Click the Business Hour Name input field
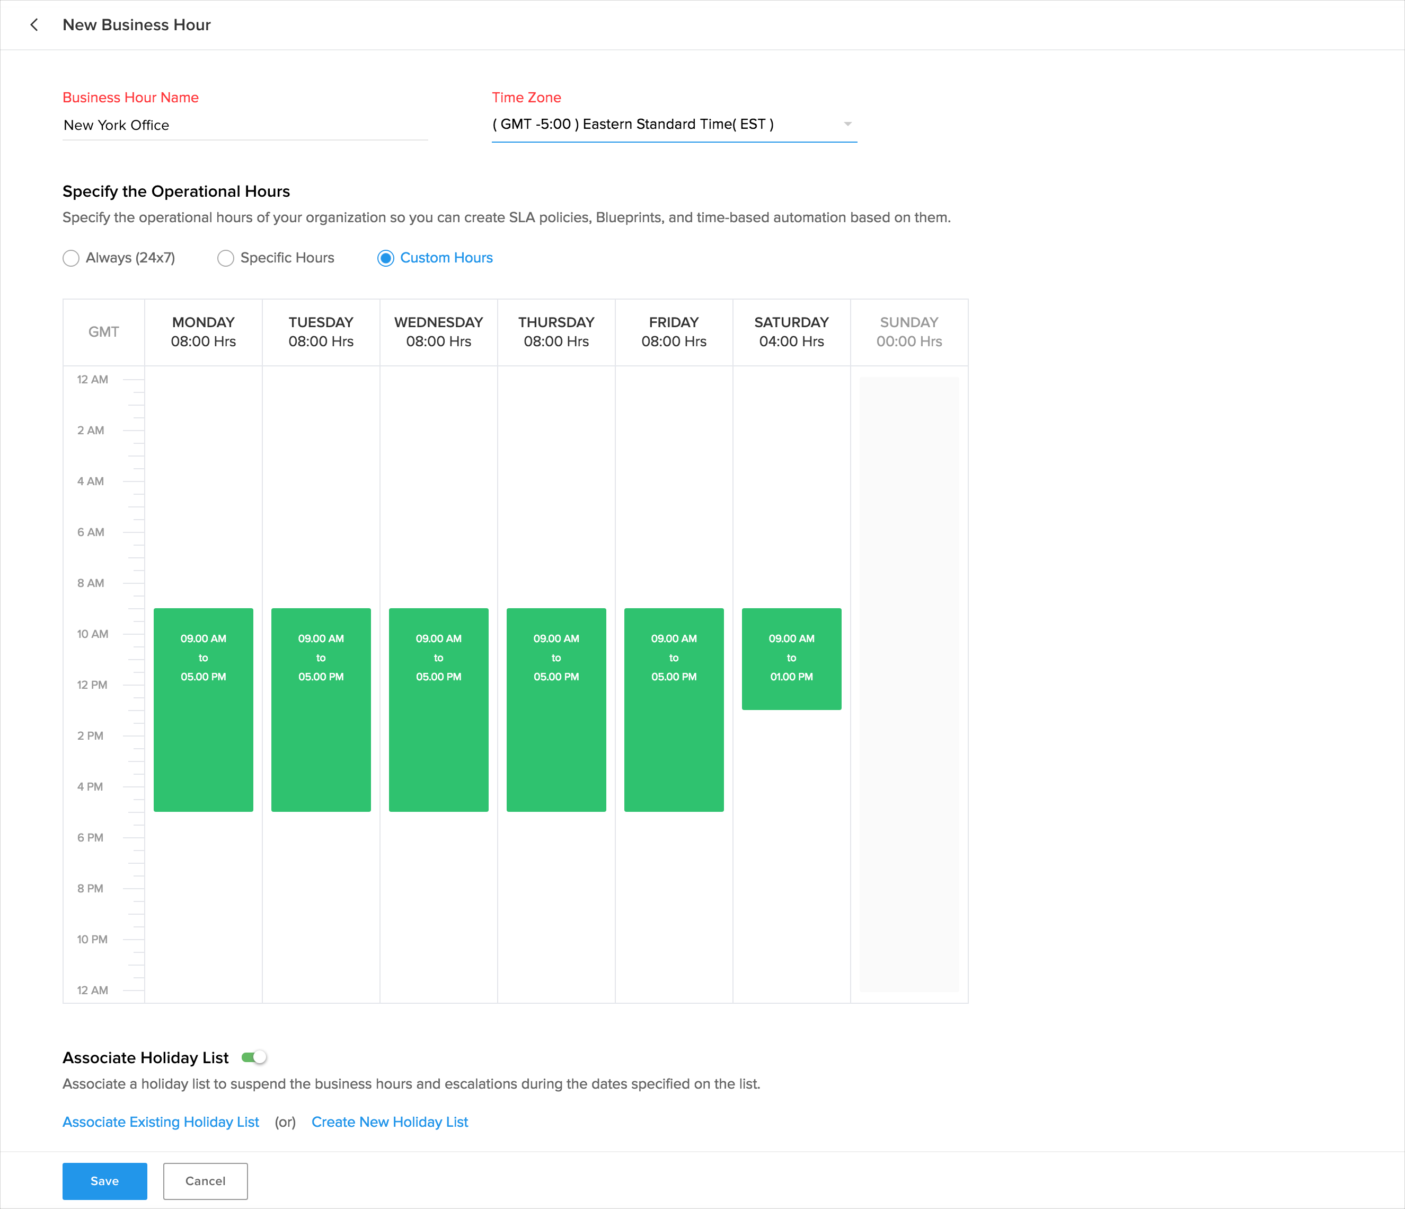Screen dimensions: 1405x1209 (x=244, y=126)
